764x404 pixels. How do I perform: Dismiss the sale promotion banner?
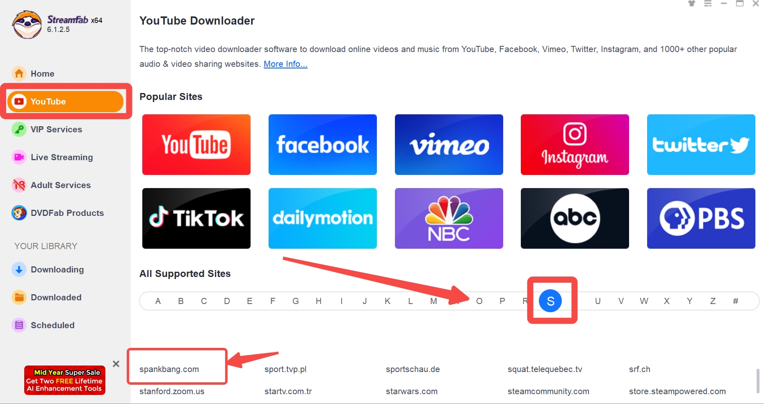click(x=116, y=364)
